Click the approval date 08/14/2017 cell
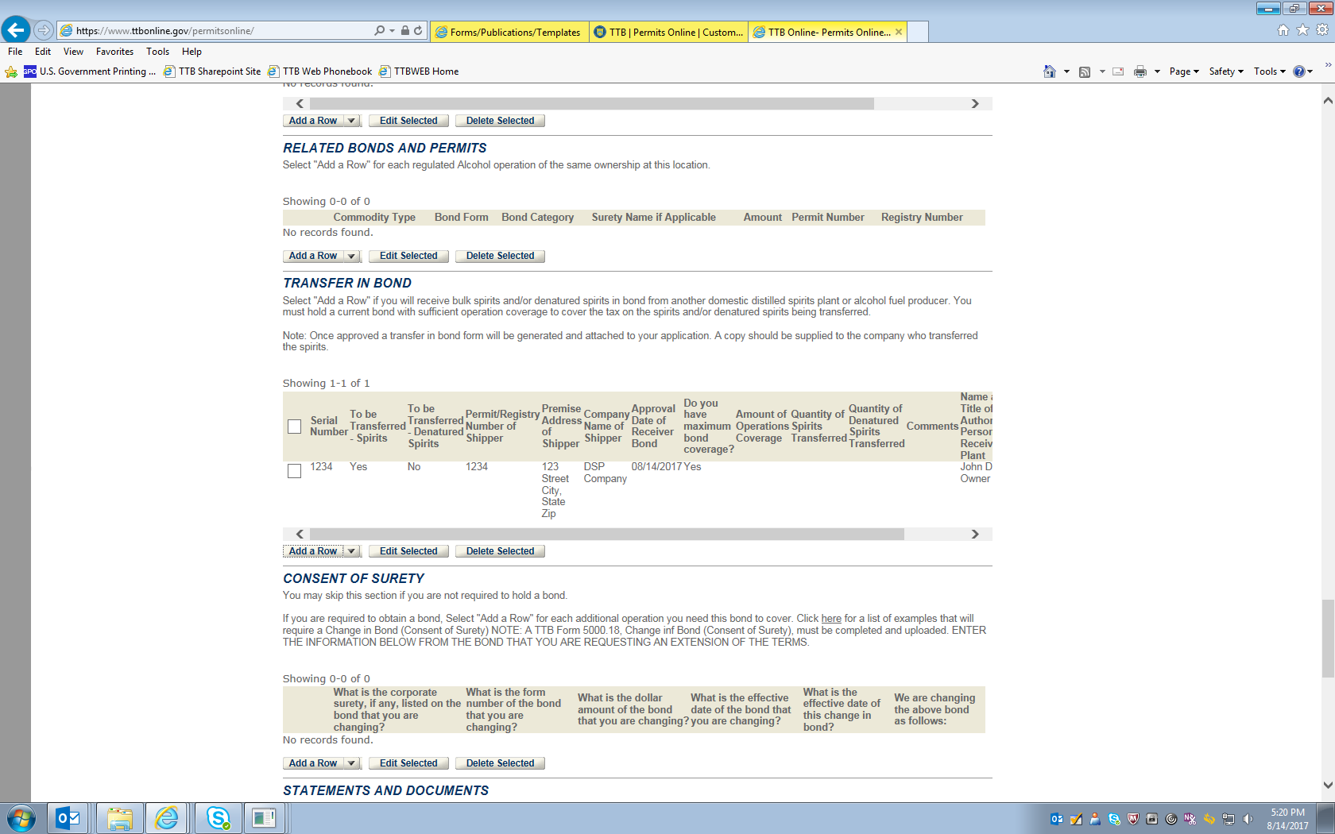The height and width of the screenshot is (834, 1335). 656,467
